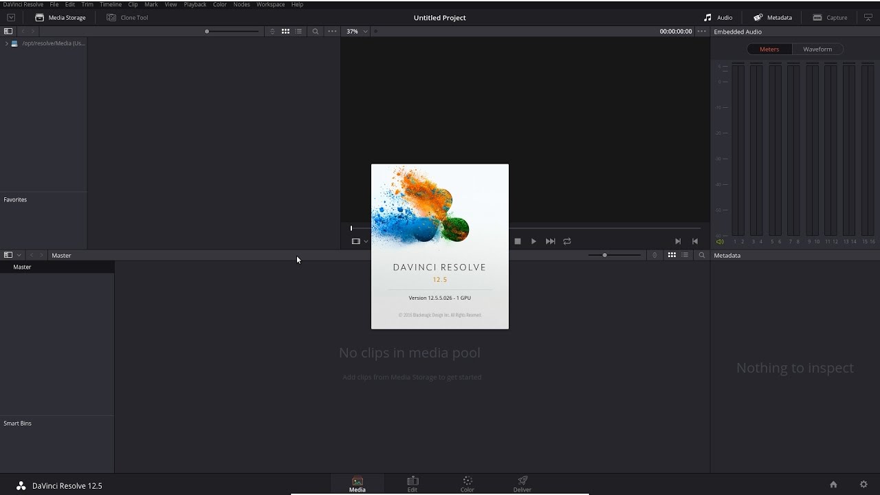The width and height of the screenshot is (880, 495).
Task: Select the Master bin in sidebar
Action: (57, 267)
